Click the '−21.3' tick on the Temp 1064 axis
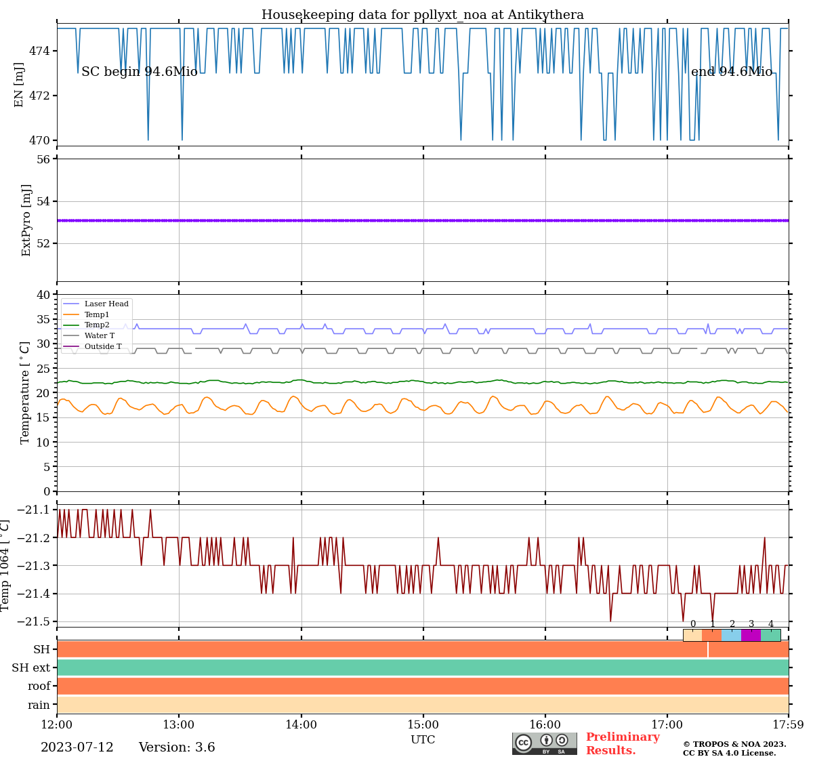Viewport: 813px width, 759px height. point(33,566)
